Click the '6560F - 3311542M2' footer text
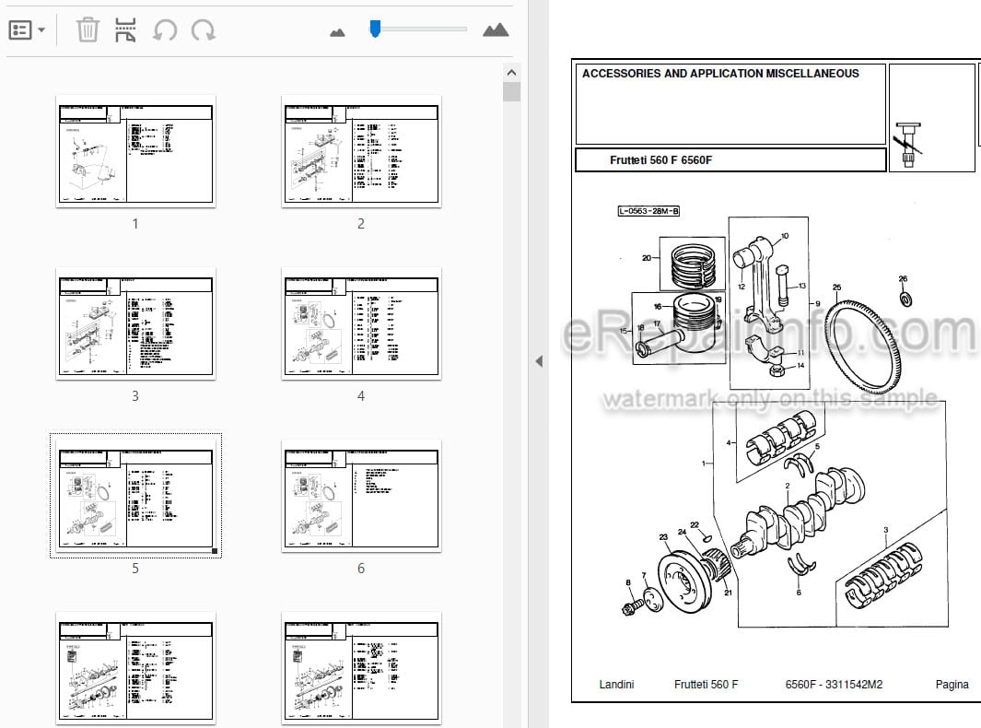 (x=834, y=684)
